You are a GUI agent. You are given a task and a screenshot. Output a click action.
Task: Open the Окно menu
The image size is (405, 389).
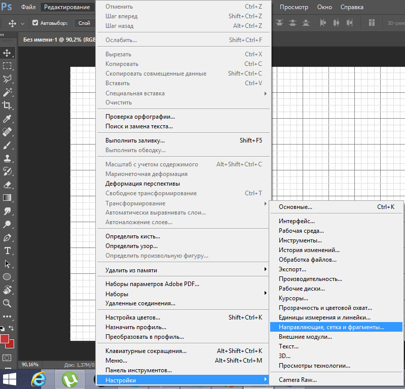coord(324,7)
